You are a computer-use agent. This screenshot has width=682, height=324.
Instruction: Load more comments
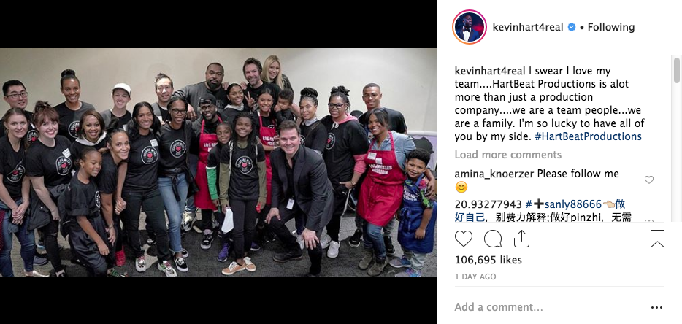[507, 155]
